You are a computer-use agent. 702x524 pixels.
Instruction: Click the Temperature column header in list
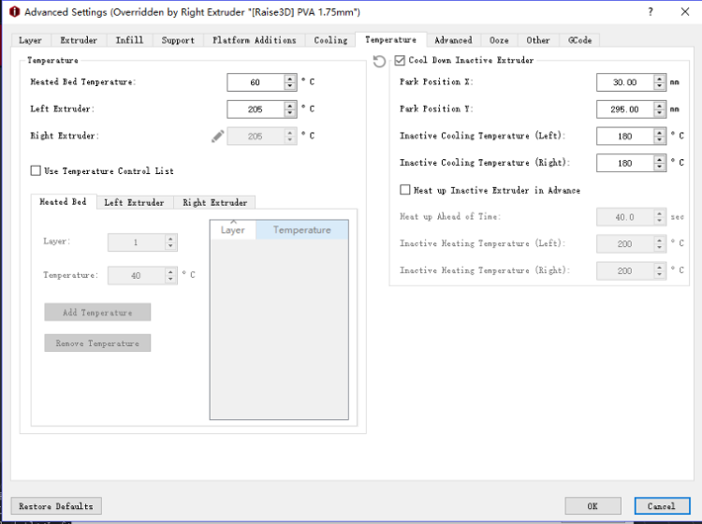pyautogui.click(x=301, y=230)
